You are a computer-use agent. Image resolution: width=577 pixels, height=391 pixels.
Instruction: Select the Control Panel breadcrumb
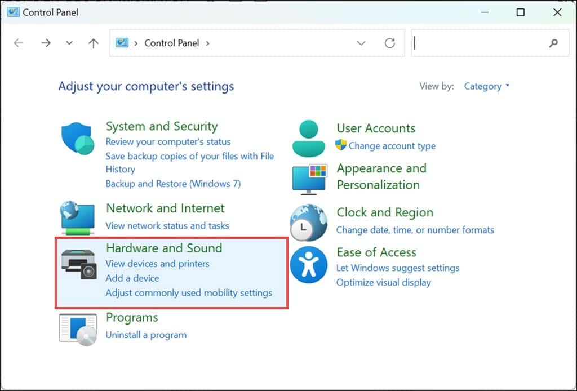click(171, 43)
